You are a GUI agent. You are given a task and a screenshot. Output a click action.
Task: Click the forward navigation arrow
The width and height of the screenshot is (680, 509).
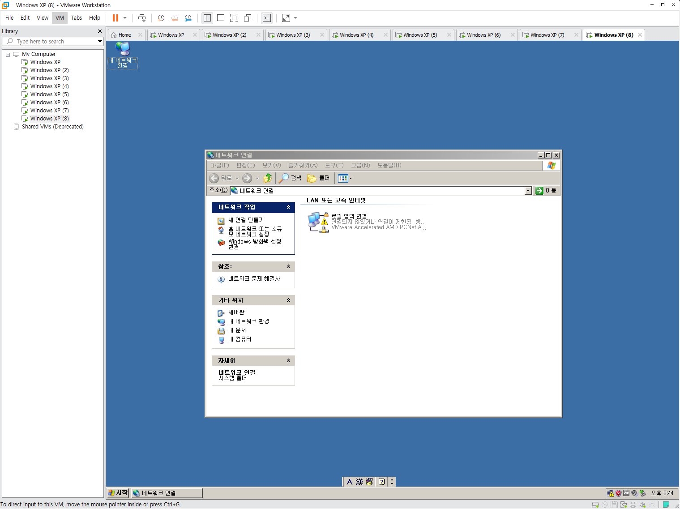point(247,178)
